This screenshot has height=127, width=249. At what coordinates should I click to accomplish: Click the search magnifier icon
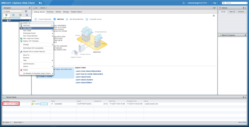tap(224, 3)
